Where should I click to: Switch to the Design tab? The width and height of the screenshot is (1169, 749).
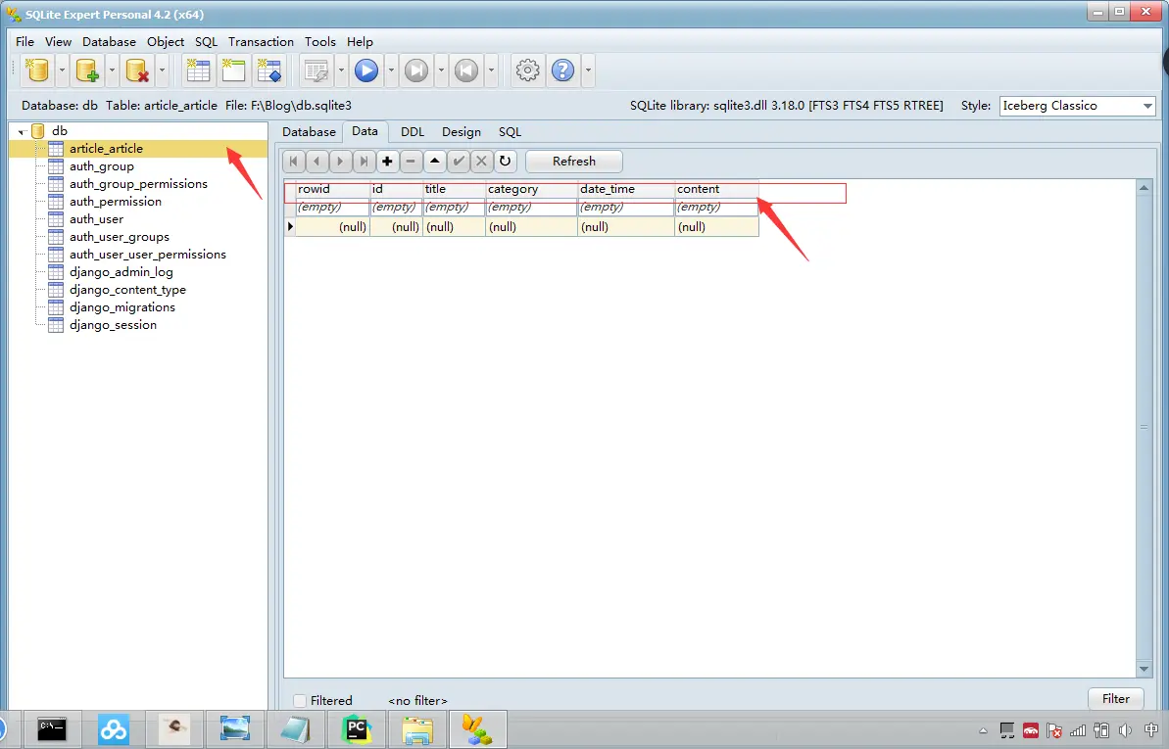(x=461, y=132)
